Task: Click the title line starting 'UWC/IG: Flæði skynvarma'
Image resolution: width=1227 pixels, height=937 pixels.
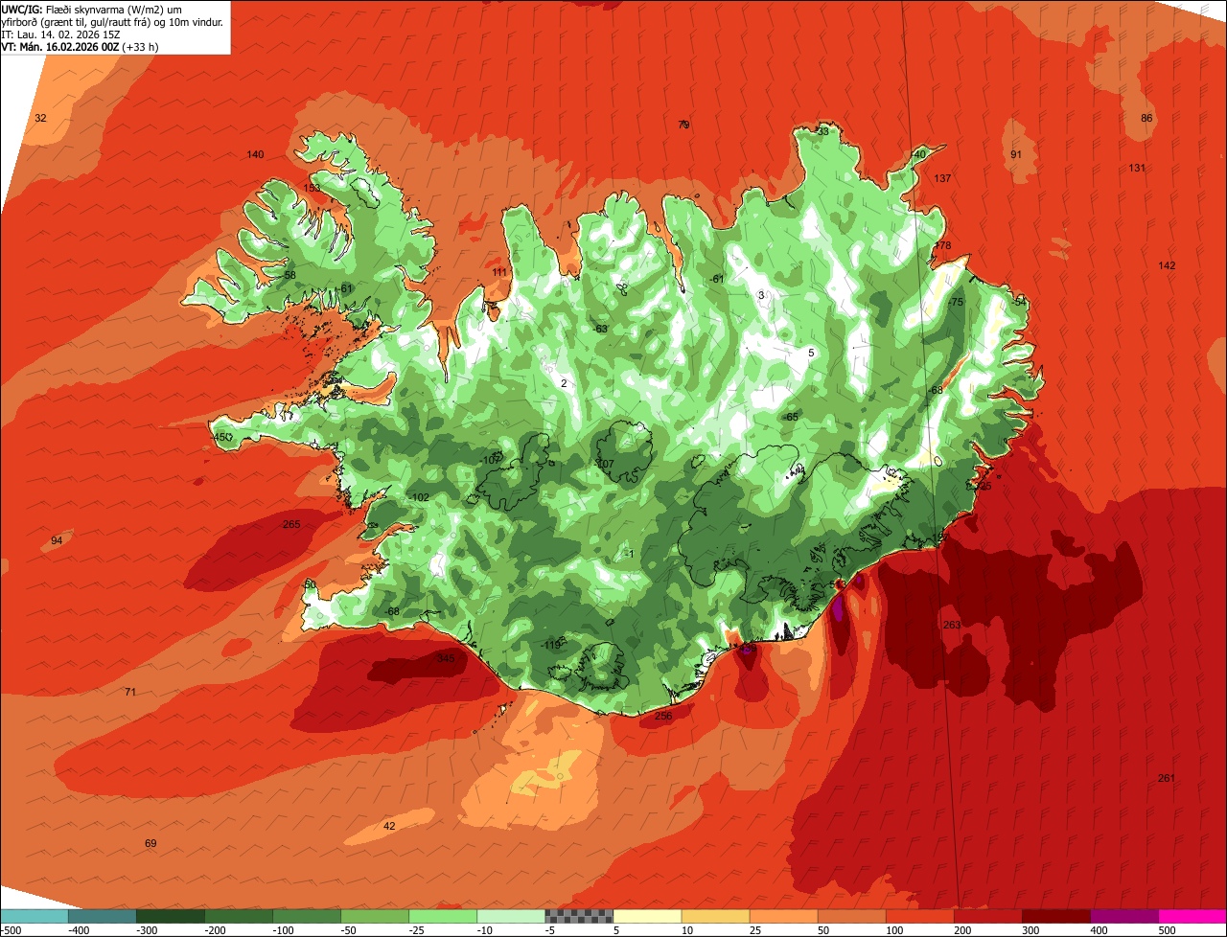Action: [x=93, y=10]
